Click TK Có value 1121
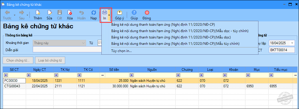The width and height of the screenshot is (299, 109). tap(88, 86)
